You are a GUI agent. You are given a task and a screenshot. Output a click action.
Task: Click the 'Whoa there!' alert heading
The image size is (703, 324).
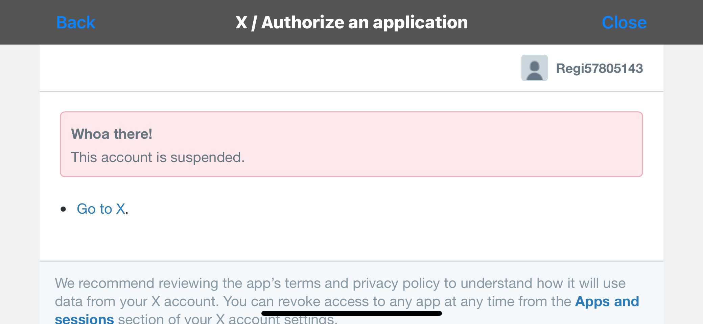pyautogui.click(x=112, y=134)
